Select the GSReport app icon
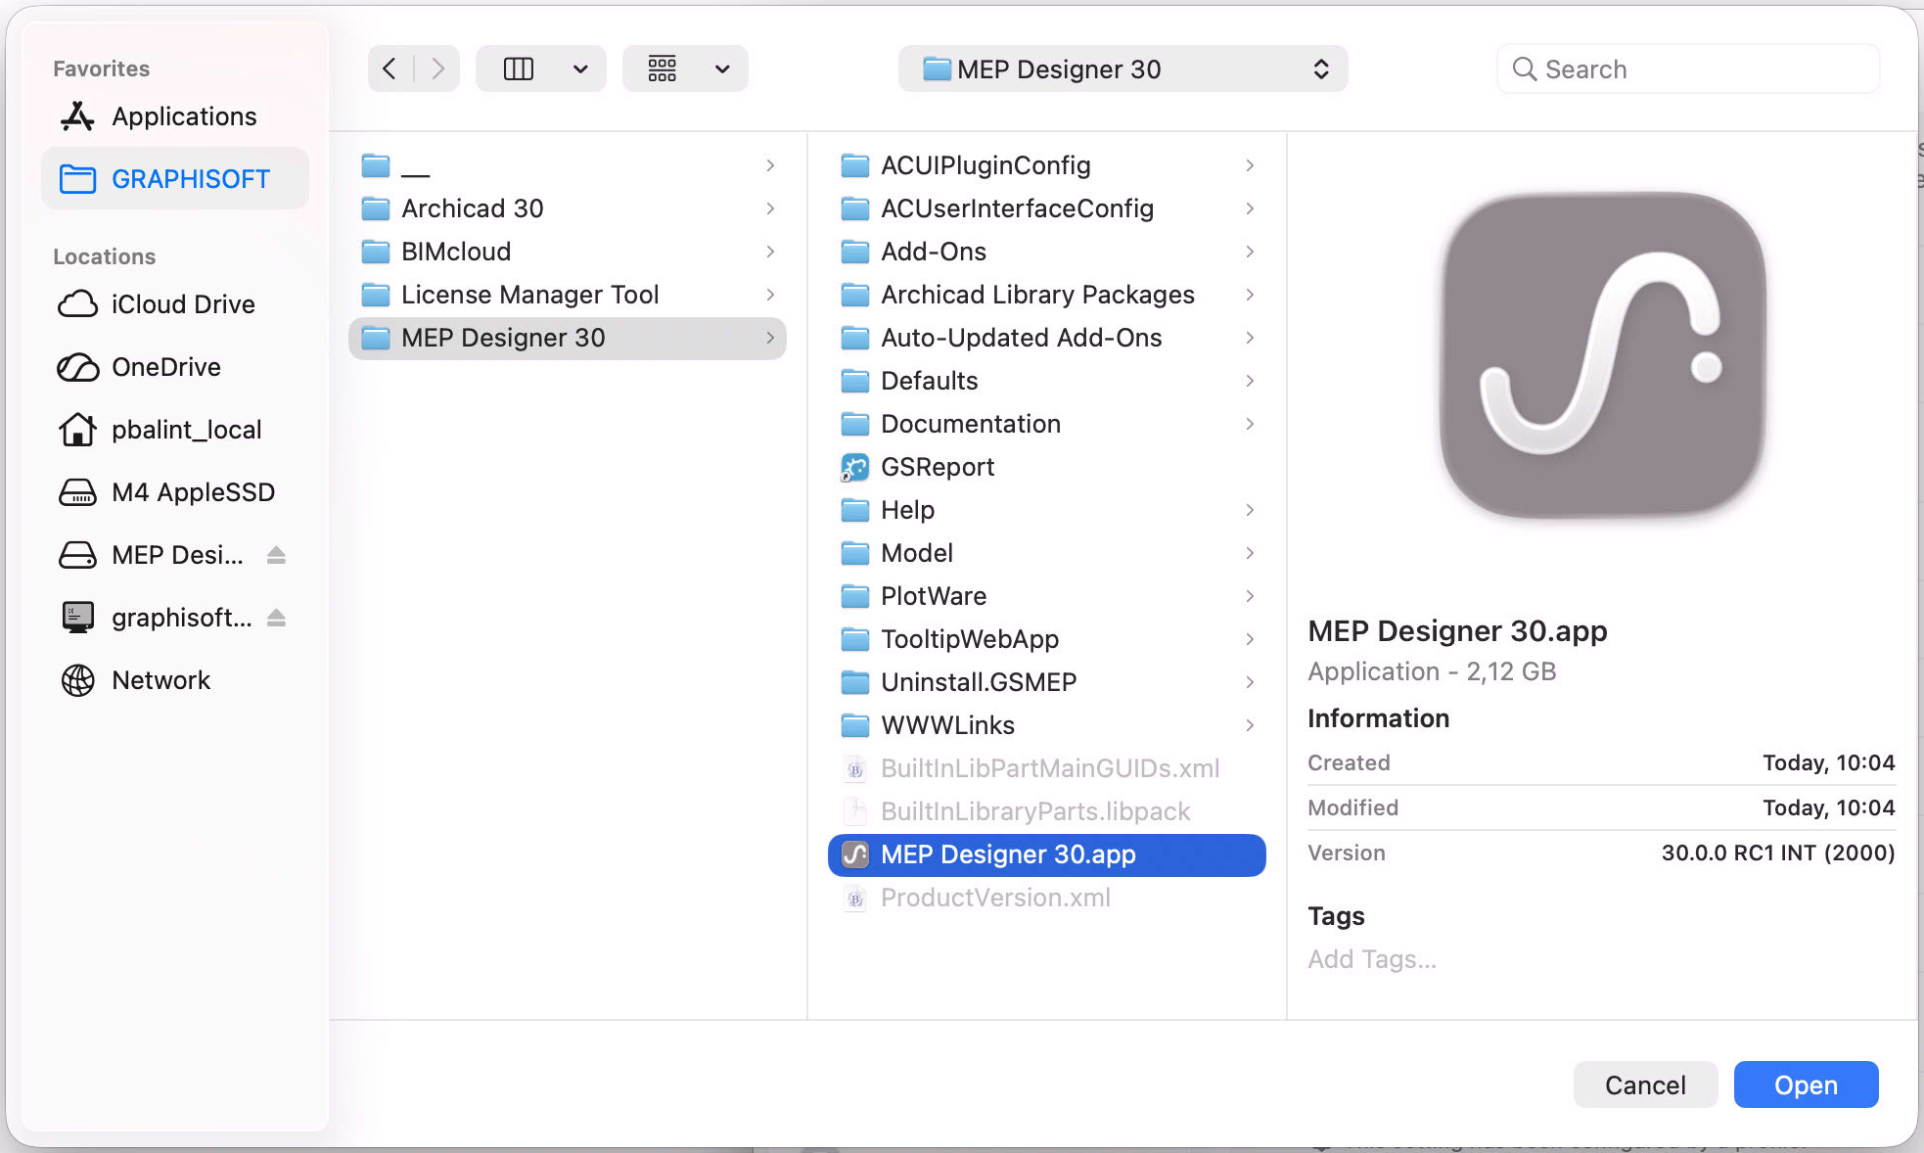Screen dimensions: 1924x1153 pos(854,467)
